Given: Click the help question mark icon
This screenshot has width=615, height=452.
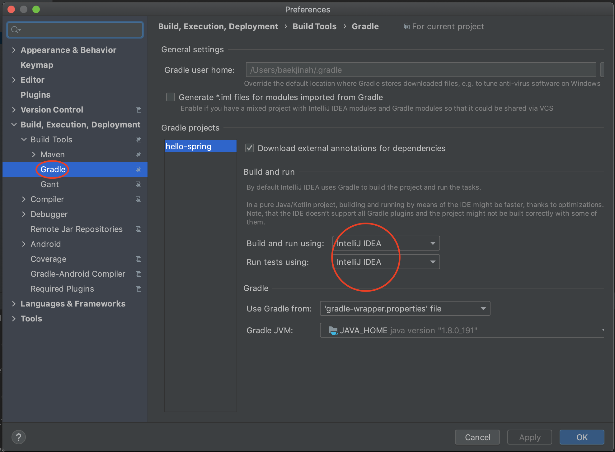Looking at the screenshot, I should [18, 437].
